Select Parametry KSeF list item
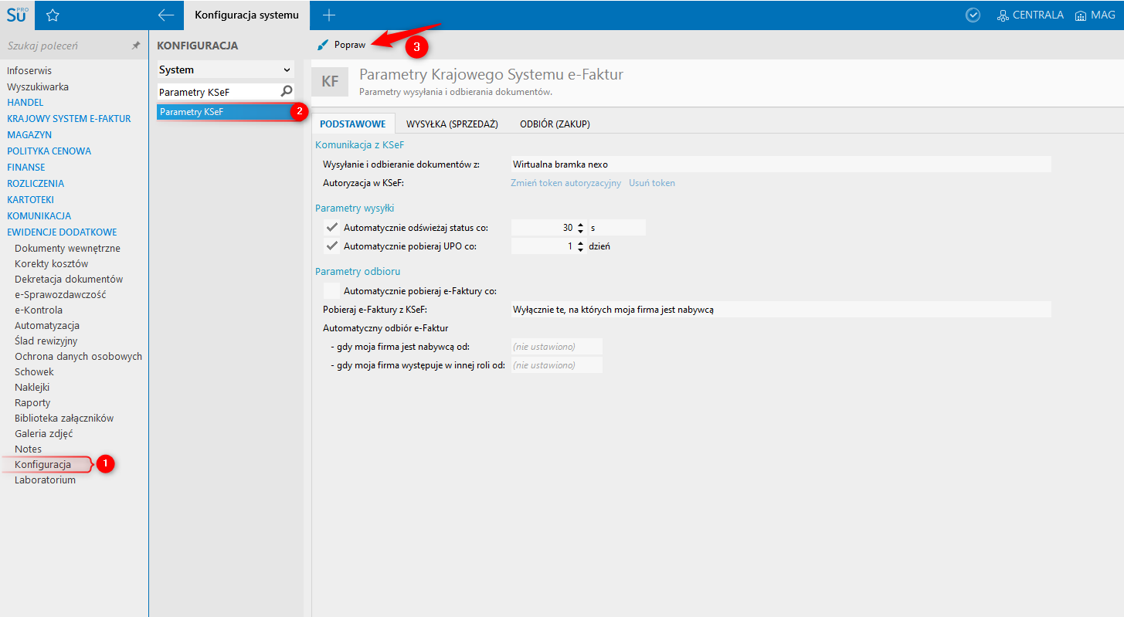The width and height of the screenshot is (1124, 617). click(x=226, y=112)
